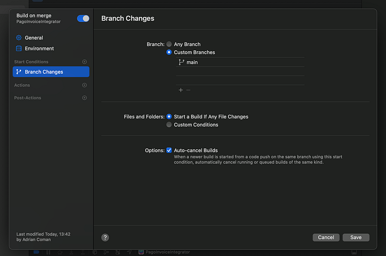Add a custom branch with plus button
Screen dimensions: 386x256
click(x=181, y=90)
